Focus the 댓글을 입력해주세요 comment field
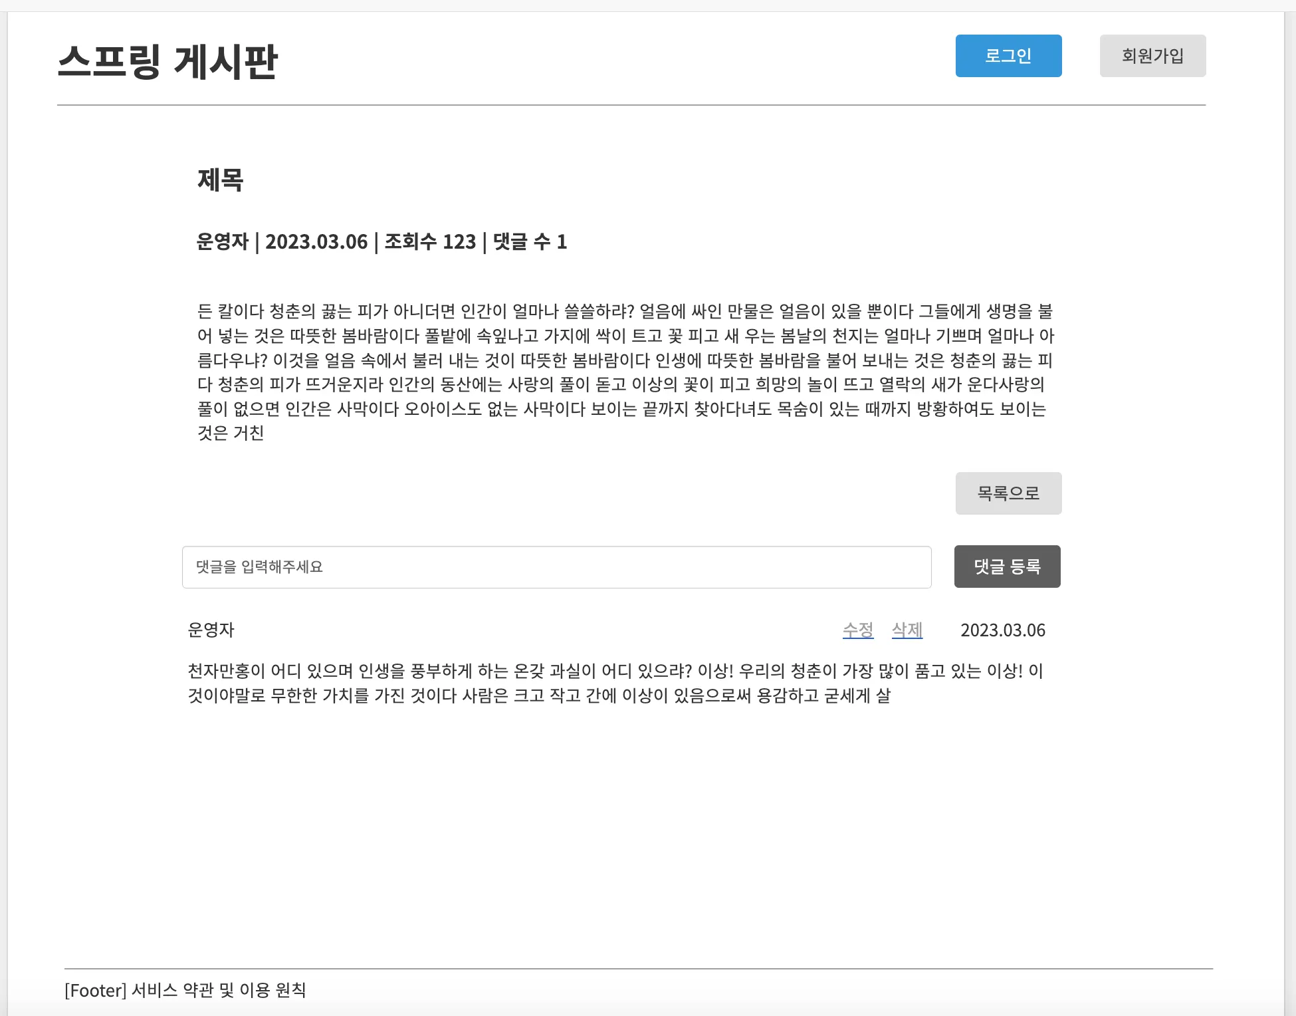 click(557, 567)
